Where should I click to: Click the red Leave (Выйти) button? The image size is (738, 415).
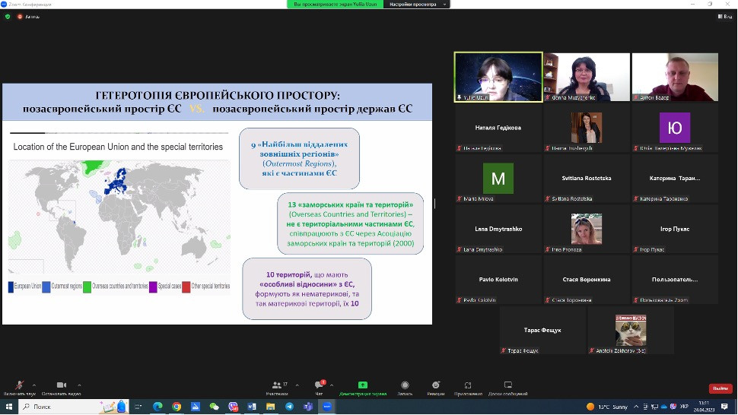pyautogui.click(x=720, y=388)
